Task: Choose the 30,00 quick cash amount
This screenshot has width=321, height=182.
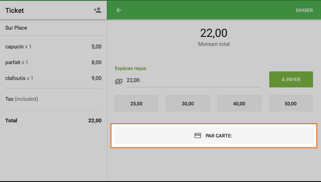Action: tap(188, 103)
